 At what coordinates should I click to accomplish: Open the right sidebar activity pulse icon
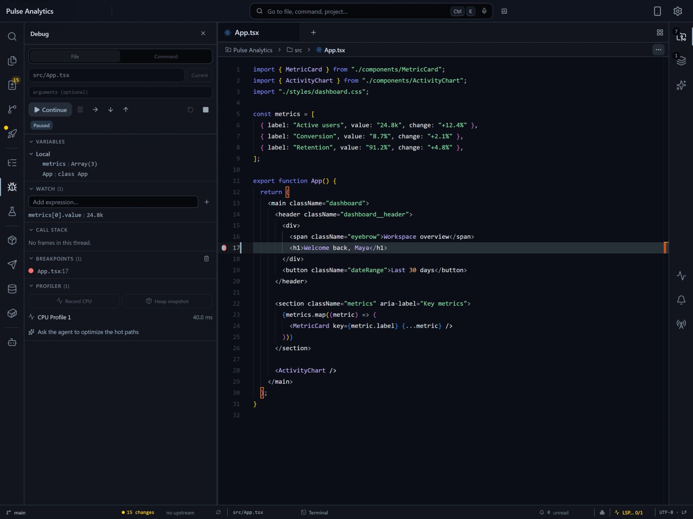681,276
